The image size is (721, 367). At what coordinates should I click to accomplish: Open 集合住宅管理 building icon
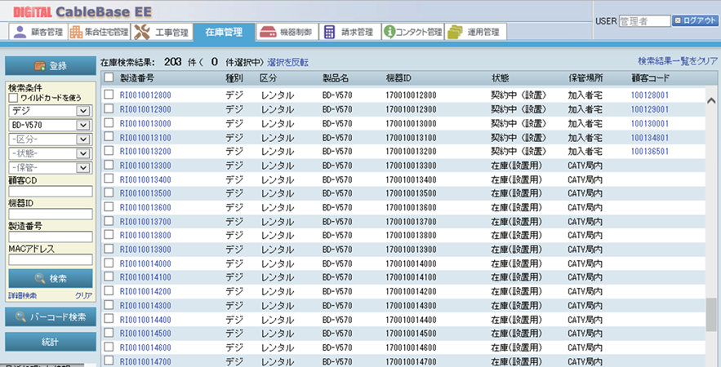[x=76, y=32]
